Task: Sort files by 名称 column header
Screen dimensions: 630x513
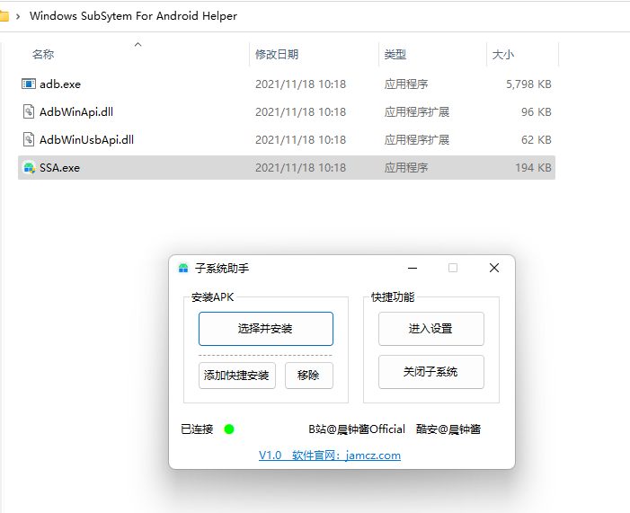Action: click(43, 54)
